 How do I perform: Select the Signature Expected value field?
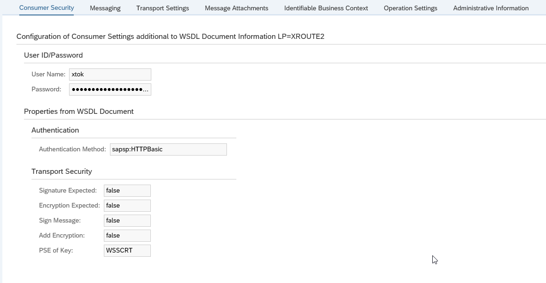click(127, 191)
